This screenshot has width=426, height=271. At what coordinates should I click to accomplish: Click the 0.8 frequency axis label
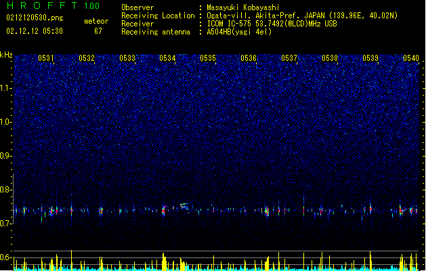pos(6,190)
